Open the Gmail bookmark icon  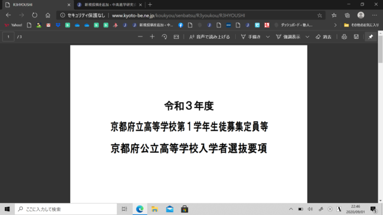48,25
